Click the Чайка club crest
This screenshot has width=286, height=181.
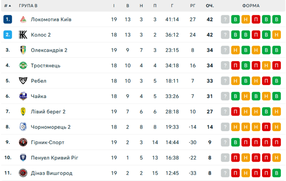click(x=23, y=96)
